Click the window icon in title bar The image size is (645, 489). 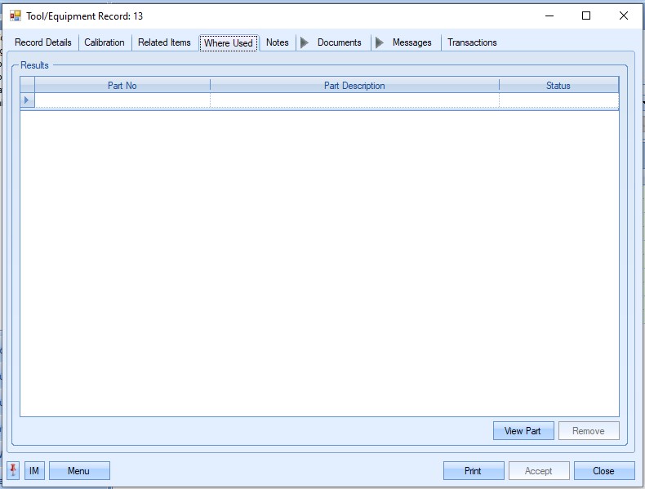click(15, 16)
